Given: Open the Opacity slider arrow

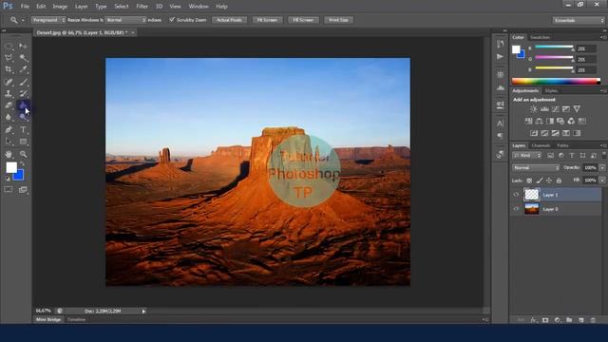Looking at the screenshot, I should (602, 168).
